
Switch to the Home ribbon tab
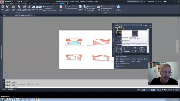tap(7, 4)
